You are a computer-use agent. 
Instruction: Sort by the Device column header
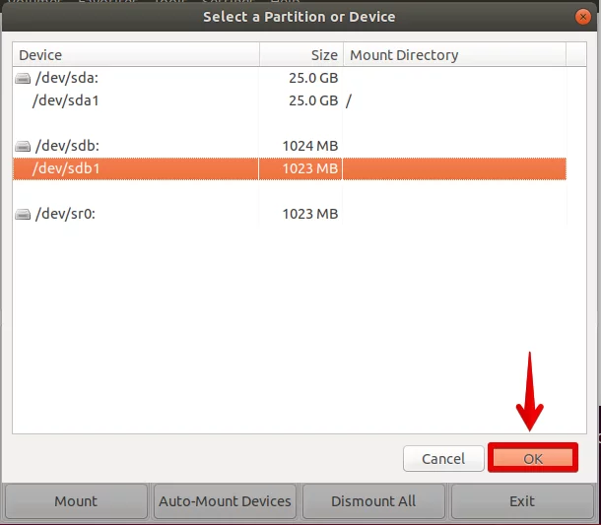pyautogui.click(x=136, y=55)
